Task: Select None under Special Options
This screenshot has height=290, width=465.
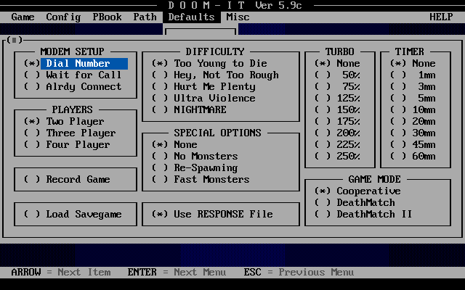Action: tap(174, 144)
